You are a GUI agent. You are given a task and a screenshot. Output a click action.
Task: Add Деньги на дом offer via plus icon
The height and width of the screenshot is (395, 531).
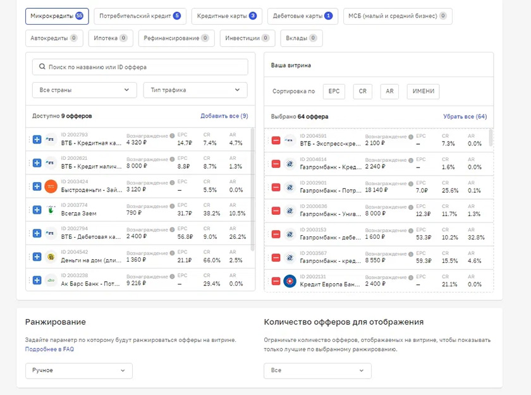37,257
